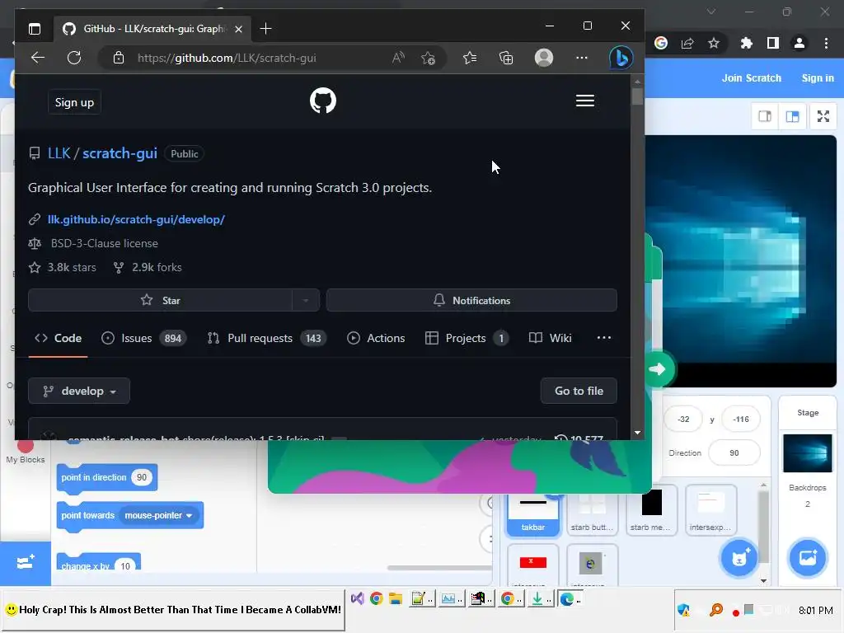Click Choose a Backdrop button in Scratch
The width and height of the screenshot is (844, 633).
(808, 558)
